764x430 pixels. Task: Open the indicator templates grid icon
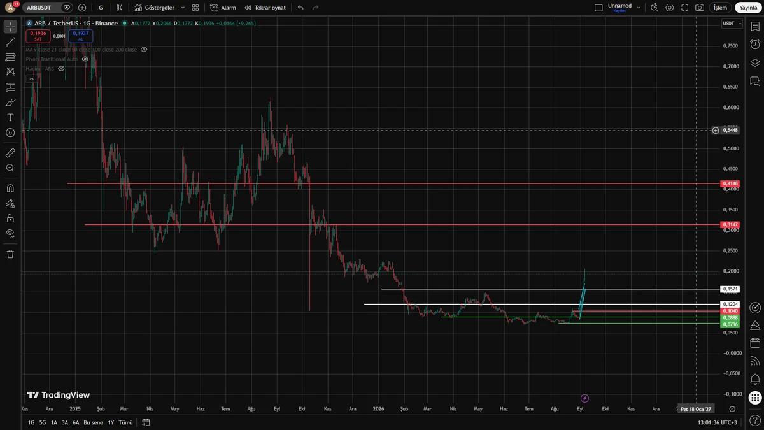[195, 8]
